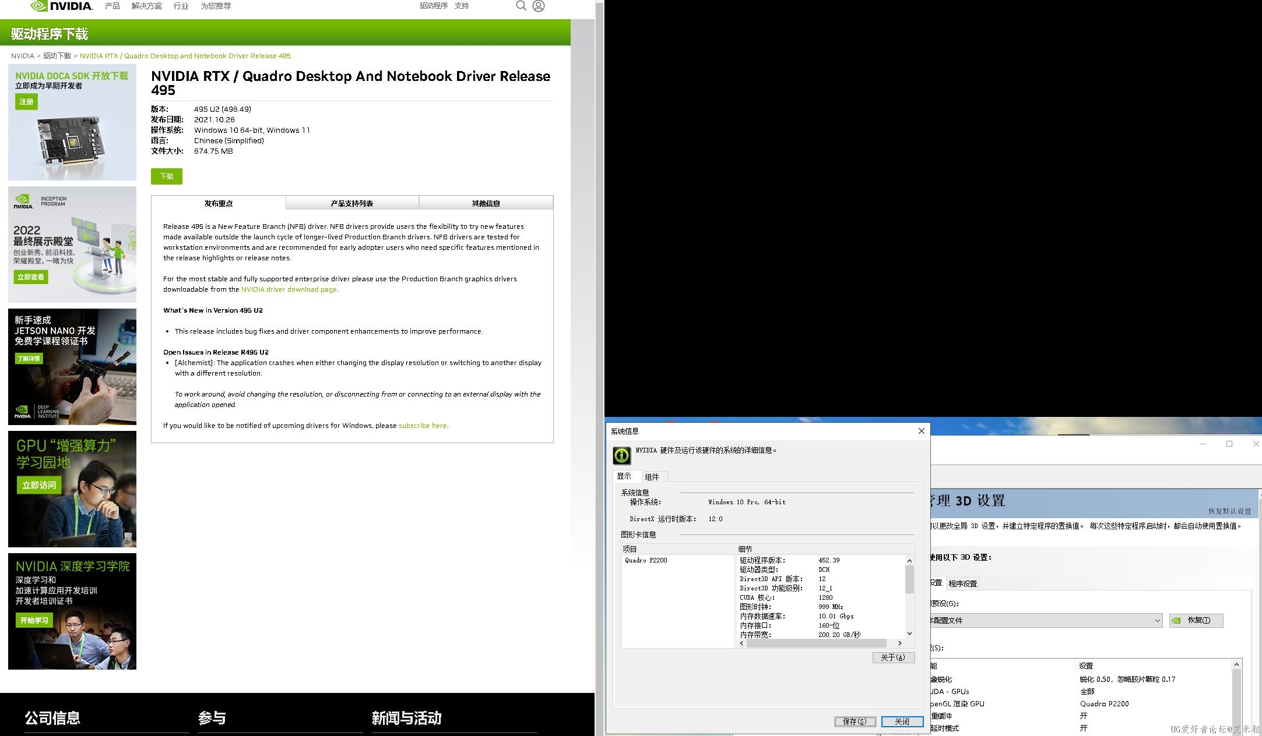The width and height of the screenshot is (1262, 736).
Task: Switch to the 发布重点 tab
Action: [x=219, y=203]
